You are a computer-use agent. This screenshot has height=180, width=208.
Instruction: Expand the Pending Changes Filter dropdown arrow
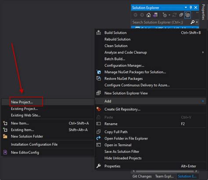169,15
